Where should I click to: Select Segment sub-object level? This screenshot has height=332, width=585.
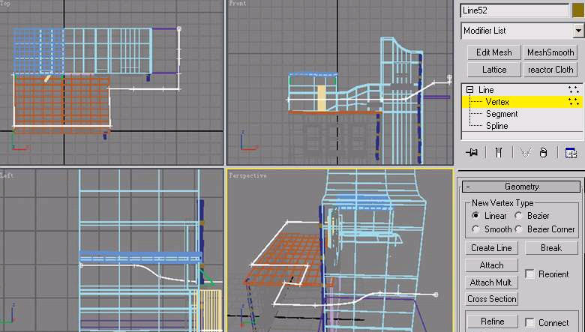point(501,114)
